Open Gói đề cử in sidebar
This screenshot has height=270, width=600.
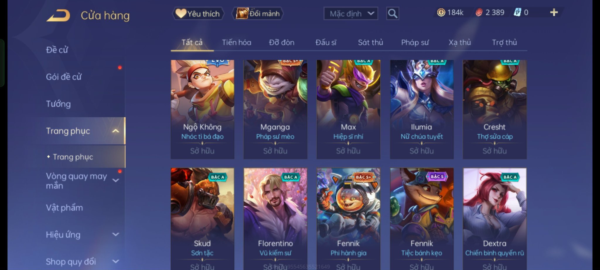[64, 77]
